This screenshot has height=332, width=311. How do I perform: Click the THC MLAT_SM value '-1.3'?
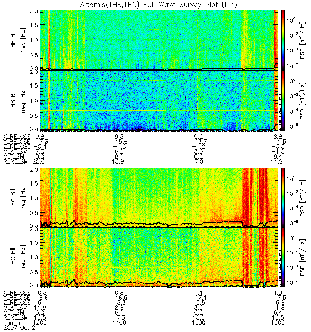click(278, 308)
